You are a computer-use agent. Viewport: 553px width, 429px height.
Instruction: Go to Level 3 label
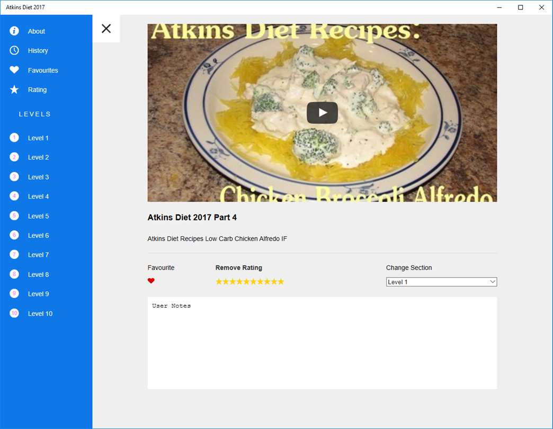[39, 177]
